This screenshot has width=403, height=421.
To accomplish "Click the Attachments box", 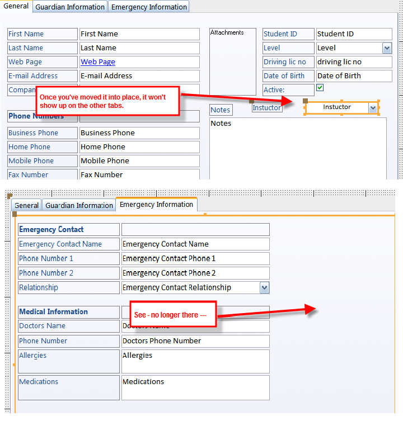I will 232,62.
